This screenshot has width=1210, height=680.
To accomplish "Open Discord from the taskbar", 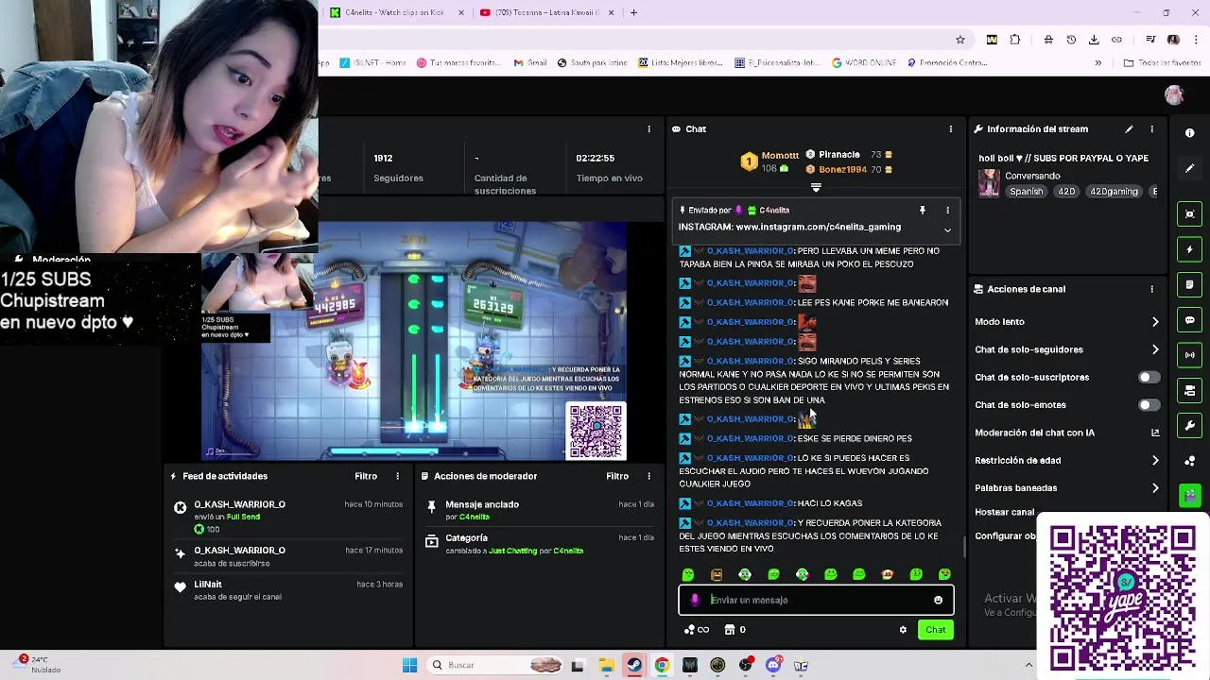I will point(773,665).
